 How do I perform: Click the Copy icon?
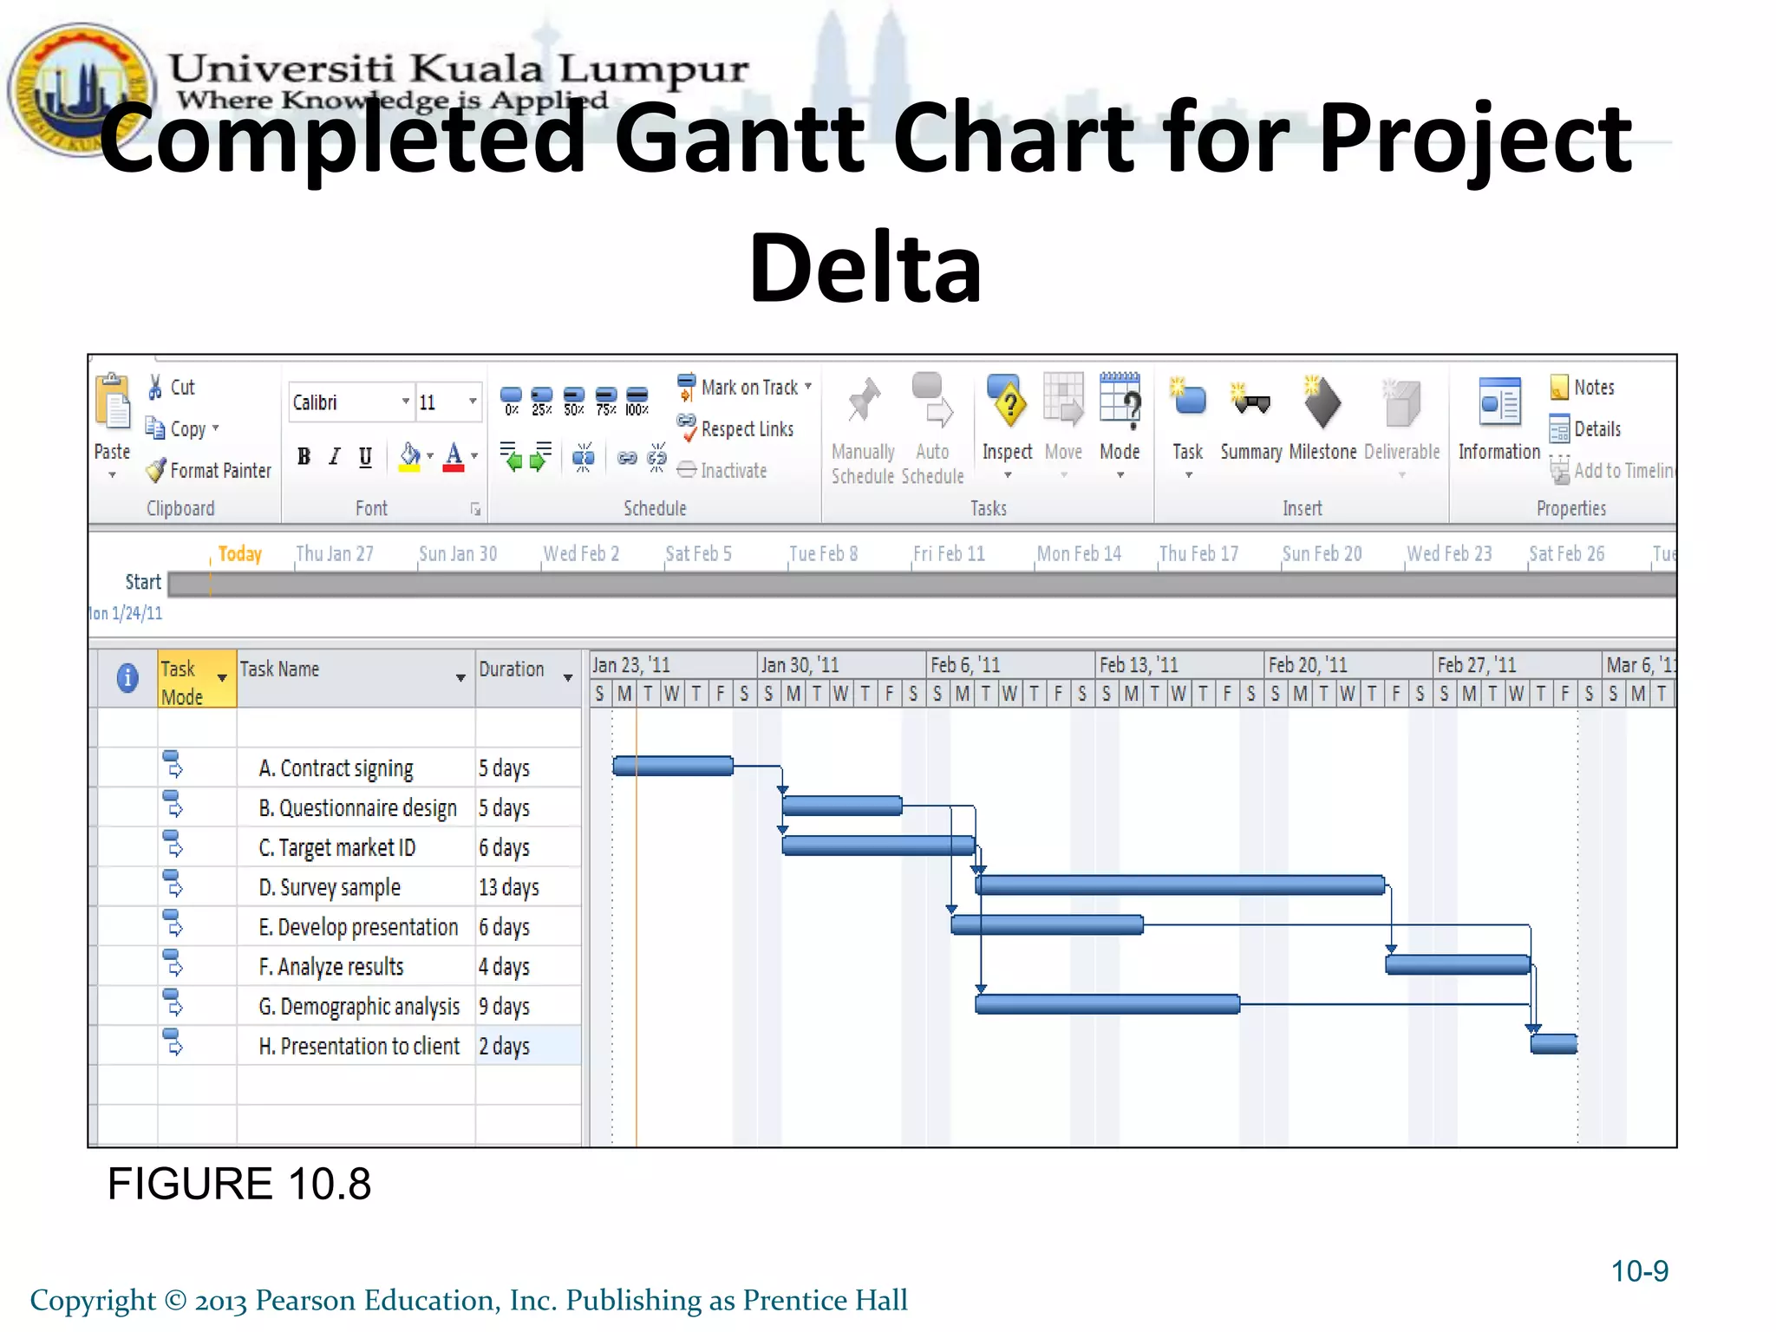[x=155, y=428]
